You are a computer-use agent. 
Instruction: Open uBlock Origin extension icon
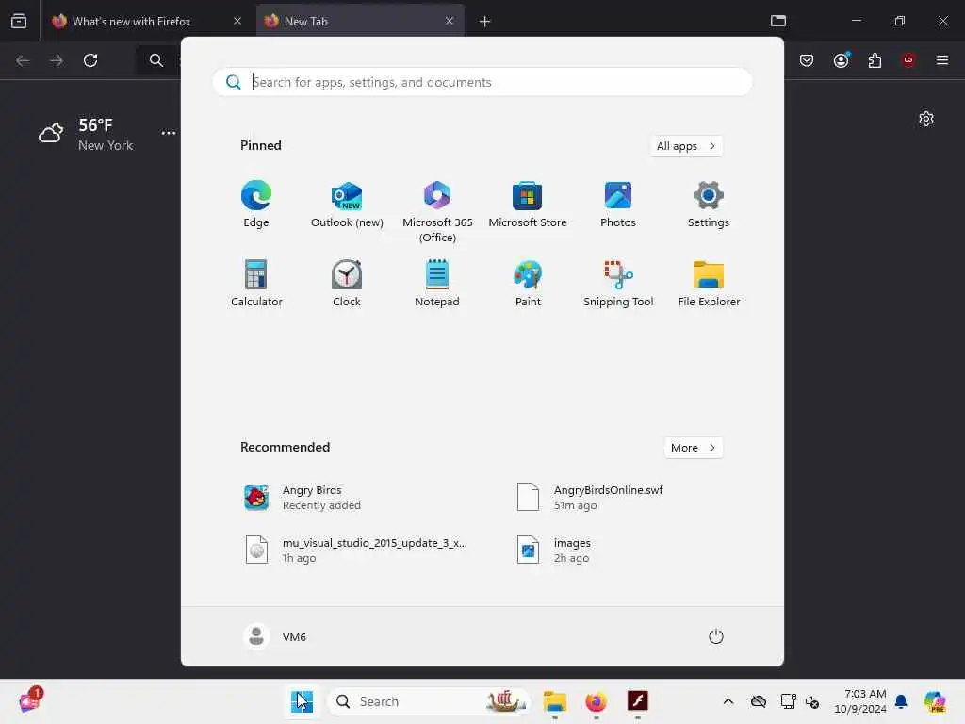point(908,59)
